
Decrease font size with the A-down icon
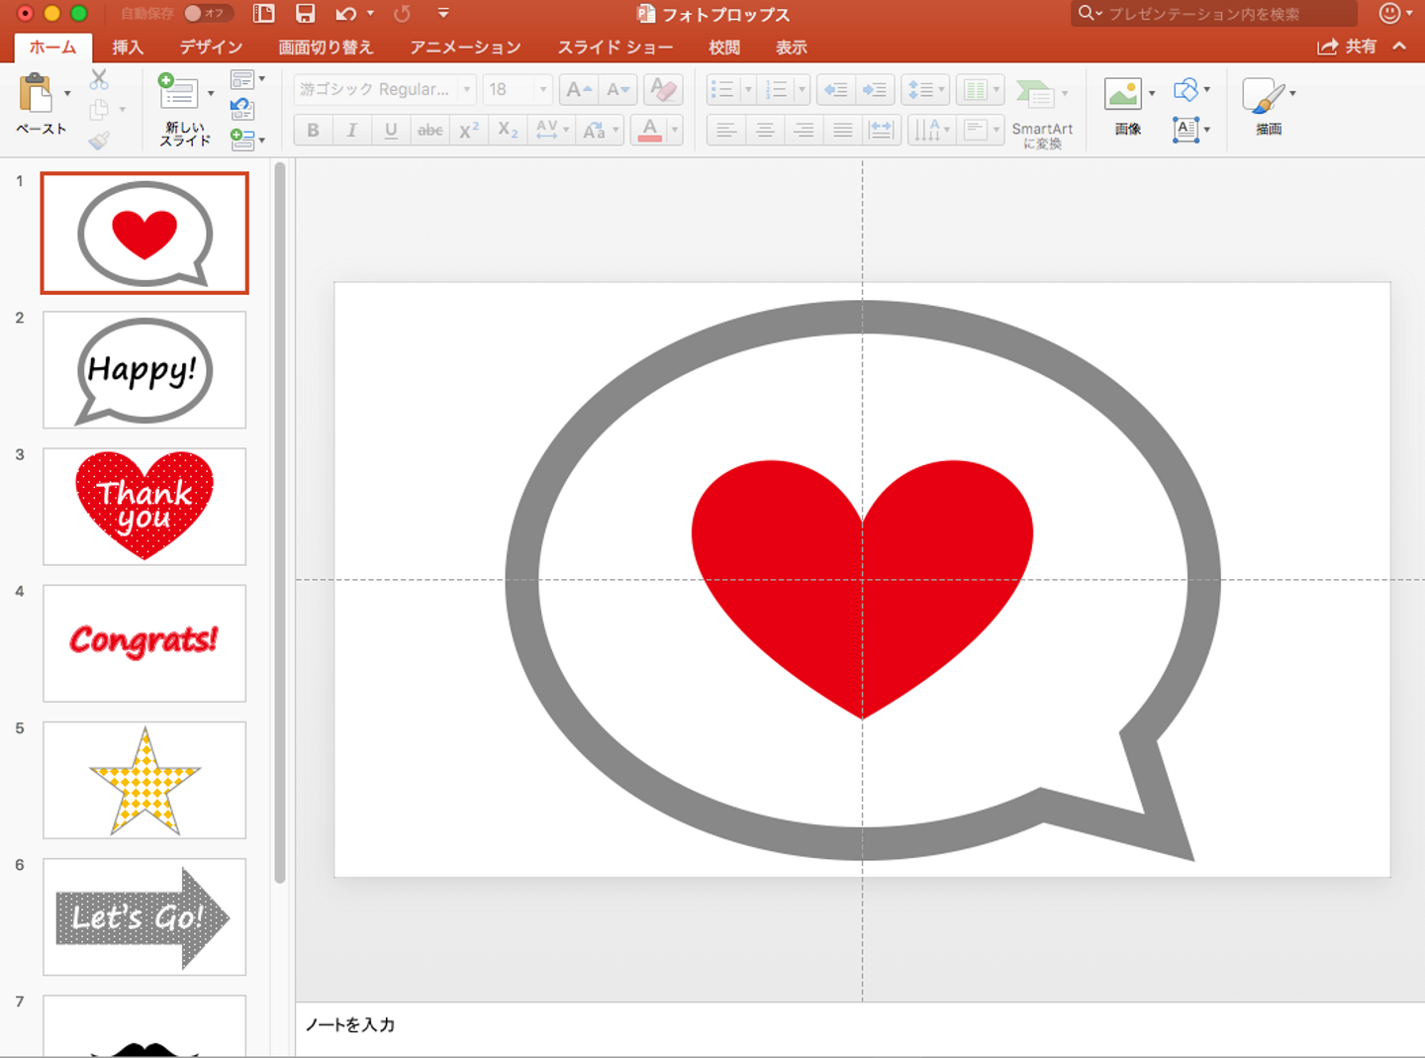(618, 90)
